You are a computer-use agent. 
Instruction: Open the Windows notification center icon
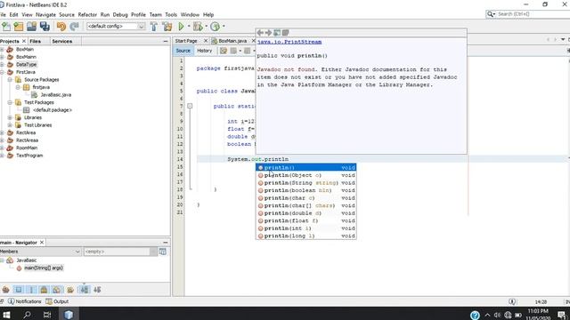pyautogui.click(x=562, y=315)
